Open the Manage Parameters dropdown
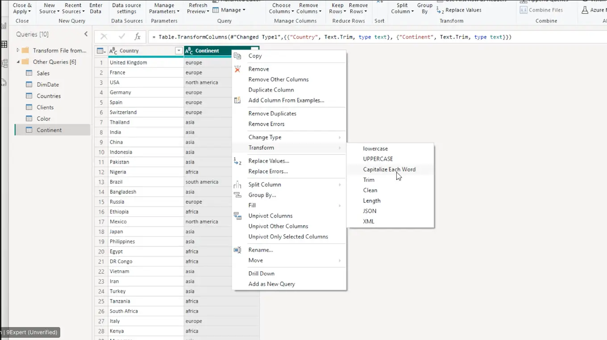607x340 pixels. [x=164, y=8]
